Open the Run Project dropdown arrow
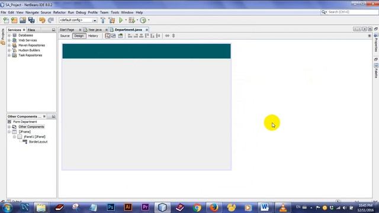Viewport: 379px width, 213px height. pos(126,20)
